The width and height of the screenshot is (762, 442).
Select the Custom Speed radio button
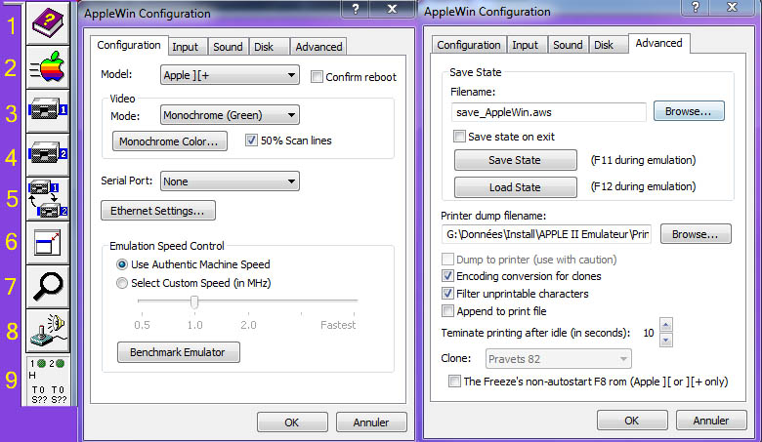(x=122, y=283)
